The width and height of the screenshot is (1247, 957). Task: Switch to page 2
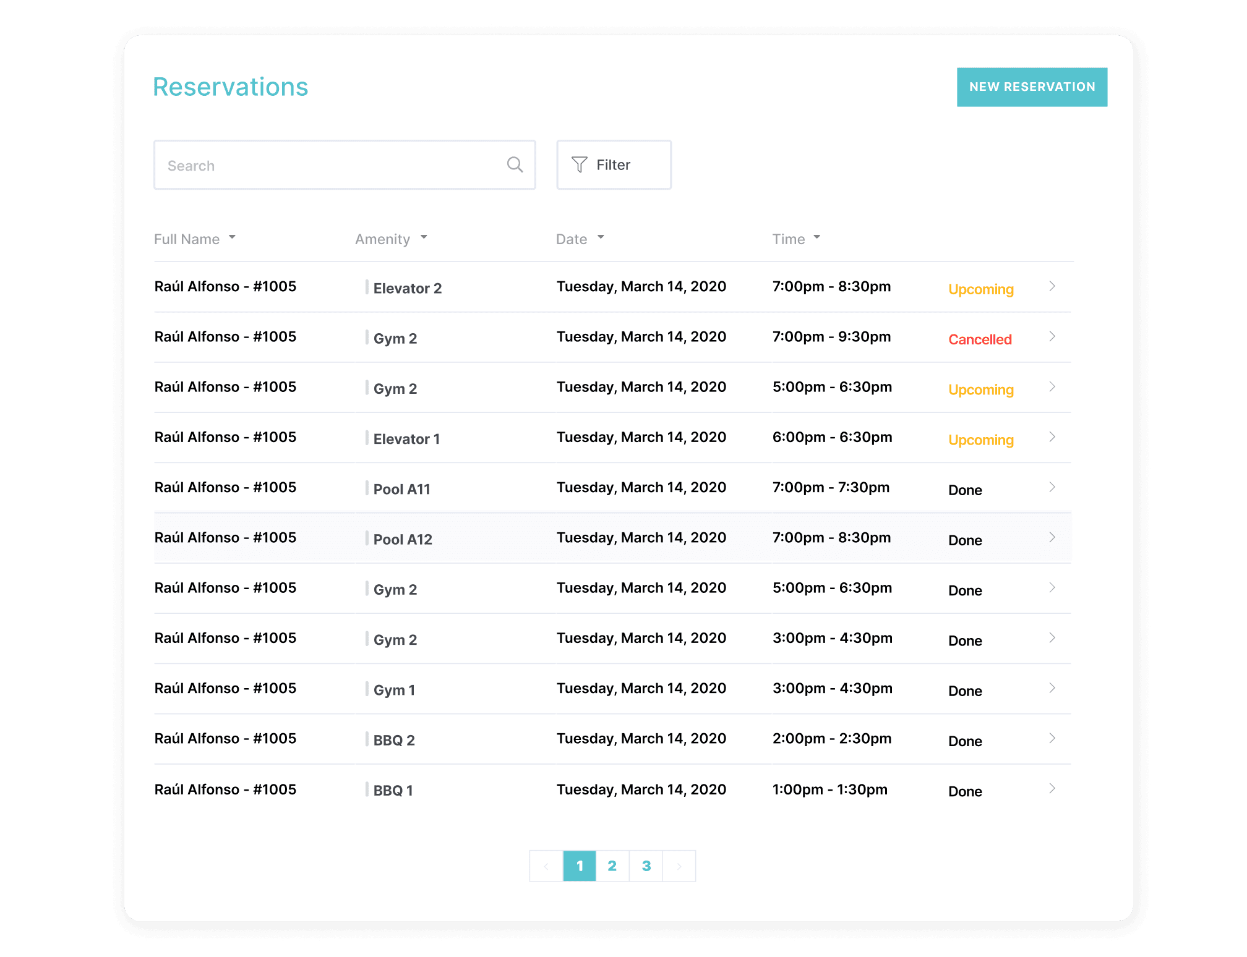[612, 866]
